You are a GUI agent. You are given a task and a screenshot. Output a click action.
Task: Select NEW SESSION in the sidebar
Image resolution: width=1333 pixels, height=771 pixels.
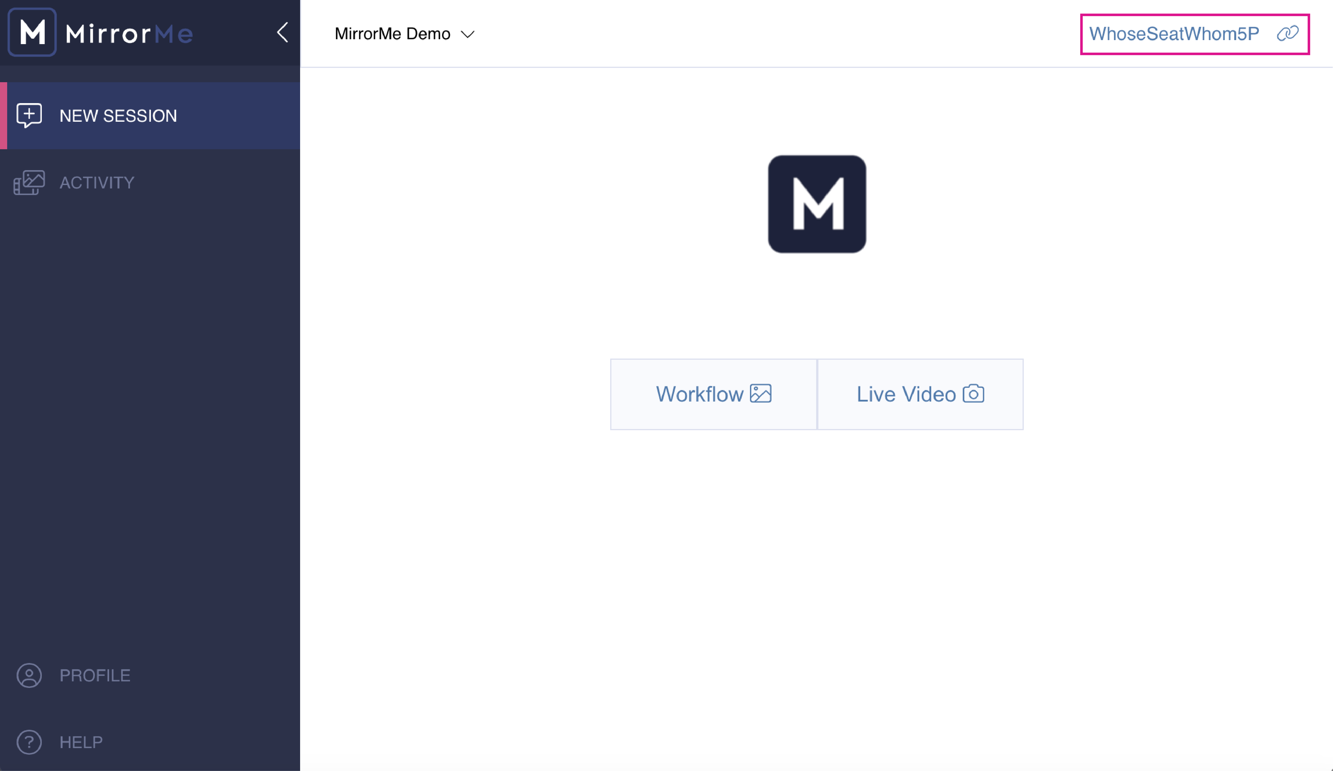(x=118, y=115)
